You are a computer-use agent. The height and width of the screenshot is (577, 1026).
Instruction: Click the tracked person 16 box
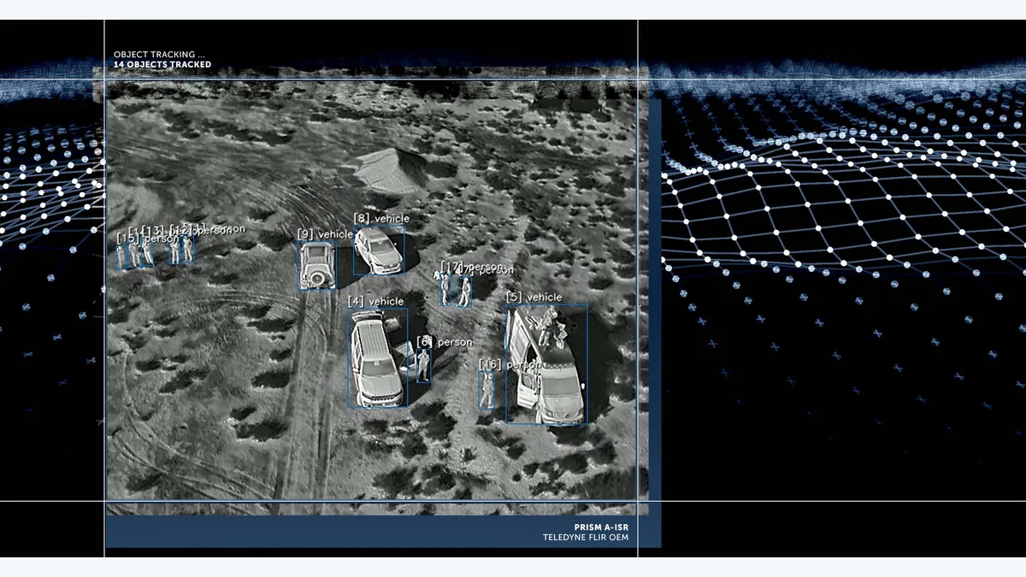(486, 390)
